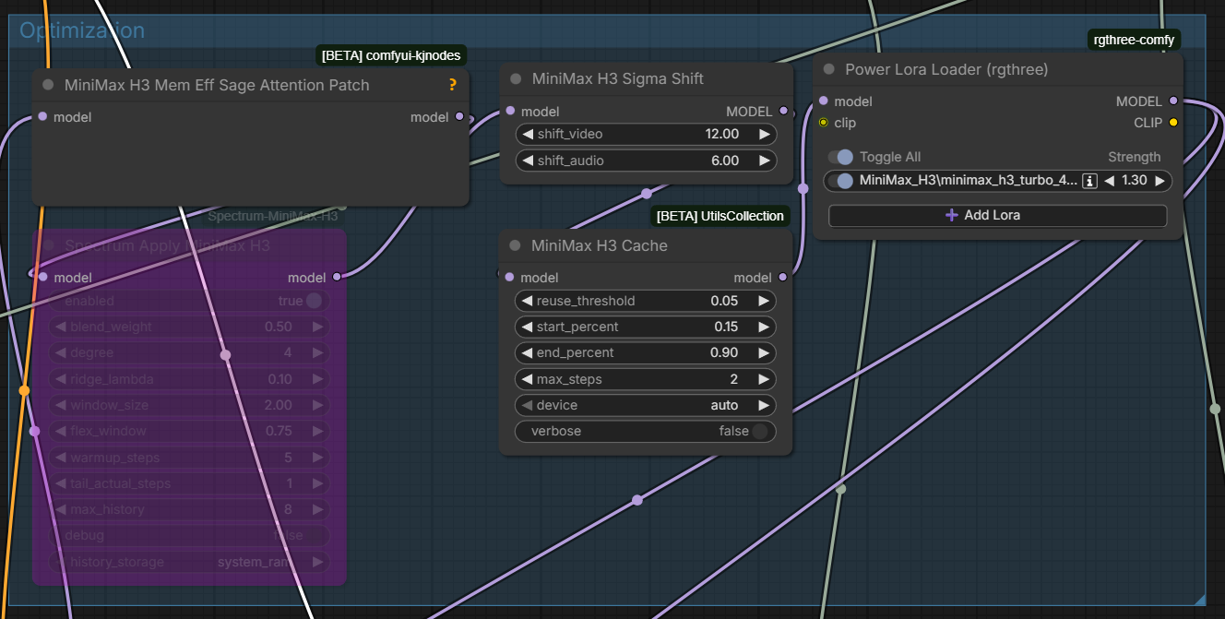
Task: Click the Strength column header label
Action: click(1135, 157)
